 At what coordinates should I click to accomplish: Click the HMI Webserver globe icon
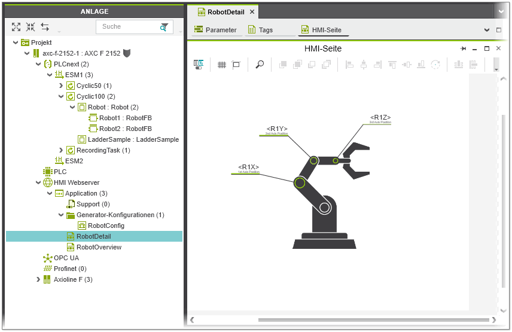pos(48,182)
